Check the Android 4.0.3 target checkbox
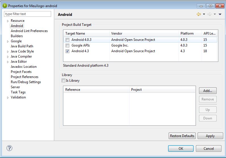Viewport: 226px width, 158px height. [x=67, y=40]
